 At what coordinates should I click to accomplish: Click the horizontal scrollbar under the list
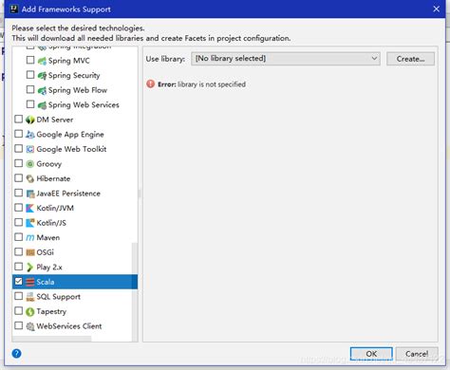(52, 339)
